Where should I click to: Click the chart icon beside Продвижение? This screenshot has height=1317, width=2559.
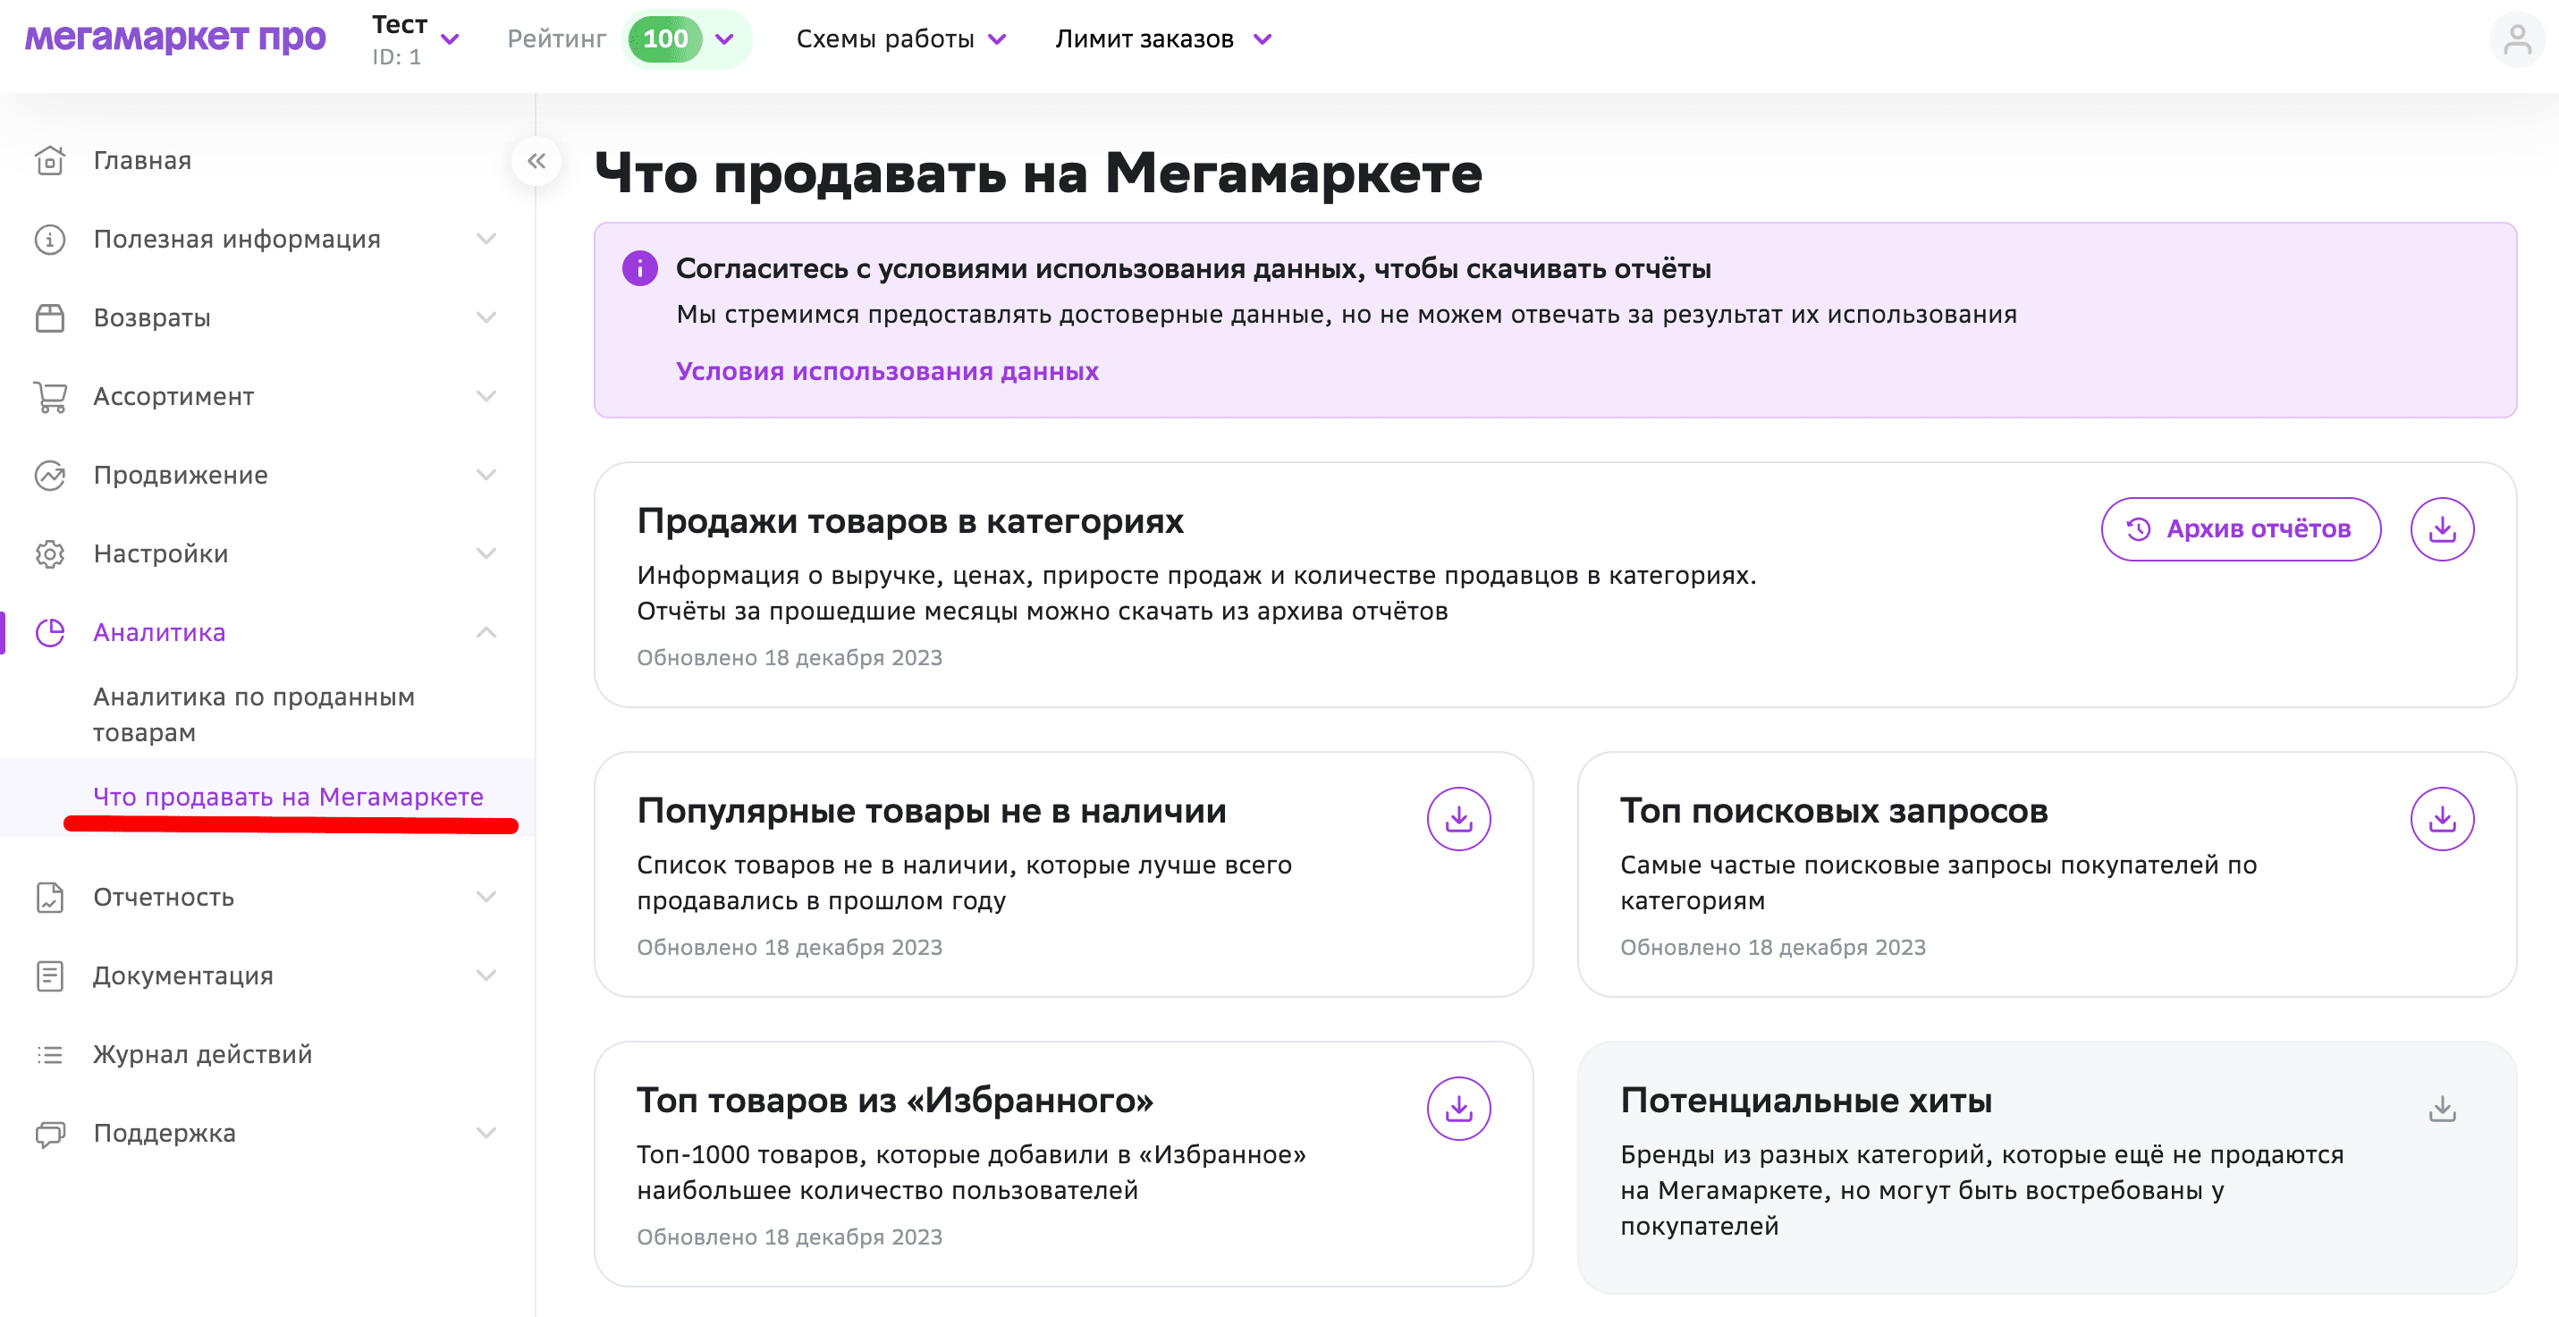[x=50, y=475]
